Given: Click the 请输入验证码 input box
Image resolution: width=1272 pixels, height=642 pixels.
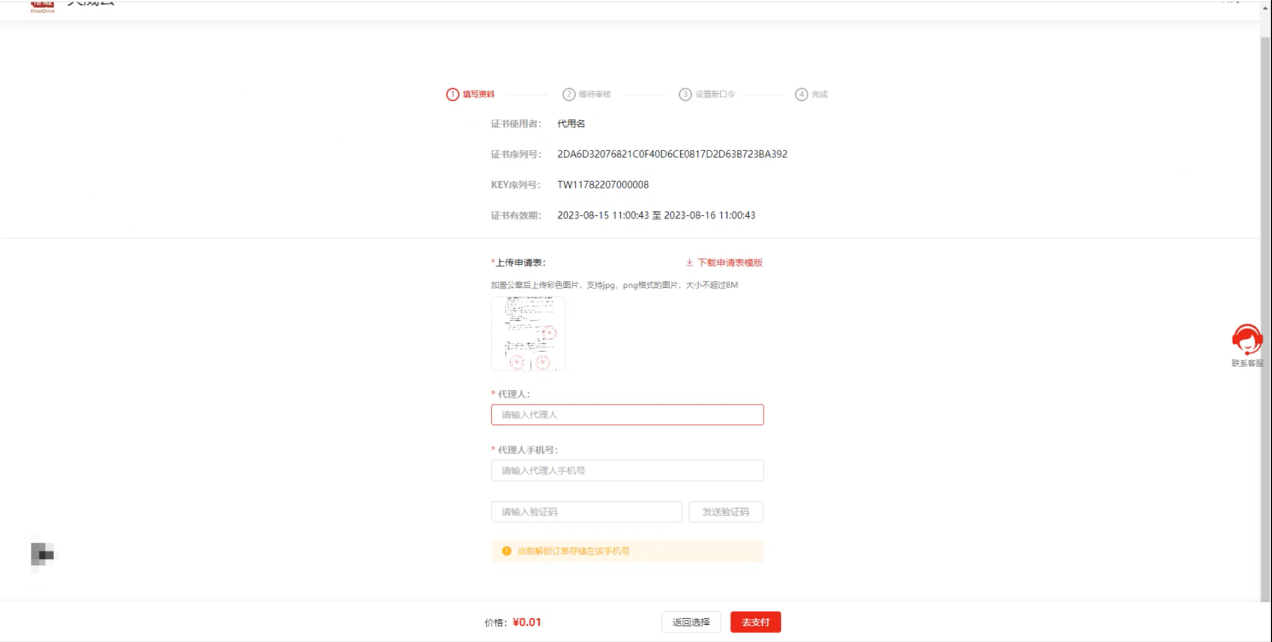Looking at the screenshot, I should point(586,512).
